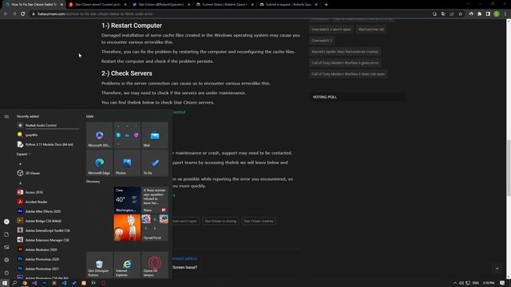511x287 pixels.
Task: Open Marvel's Spider-Man Remastered crashes tag
Action: point(345,52)
